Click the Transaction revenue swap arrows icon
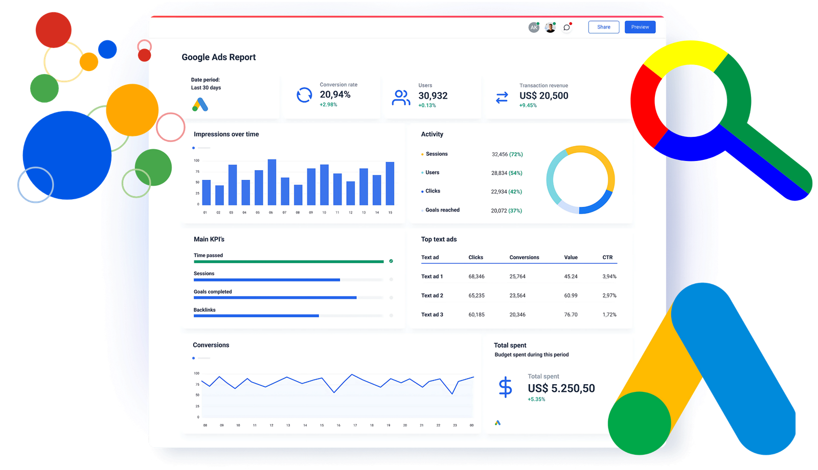 pyautogui.click(x=502, y=97)
